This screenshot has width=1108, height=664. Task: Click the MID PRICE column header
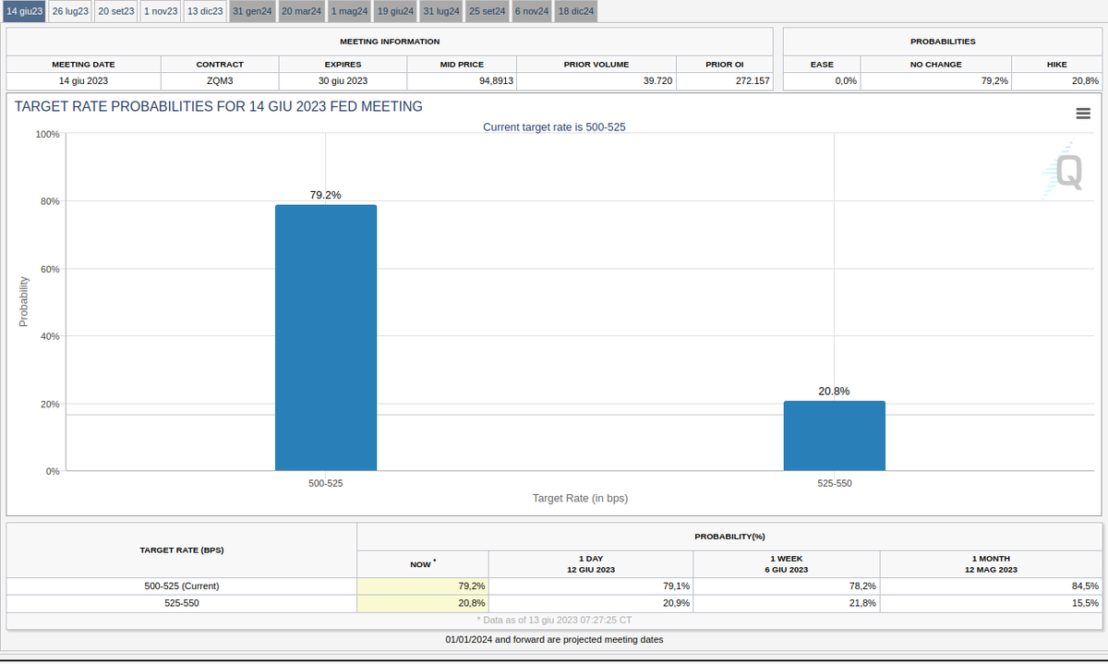point(462,65)
